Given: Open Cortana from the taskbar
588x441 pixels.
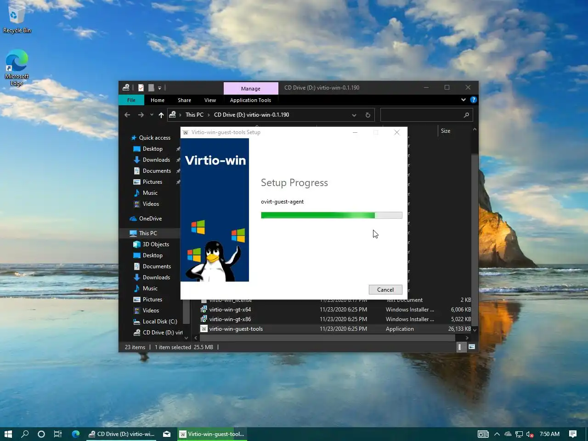Looking at the screenshot, I should 41,434.
